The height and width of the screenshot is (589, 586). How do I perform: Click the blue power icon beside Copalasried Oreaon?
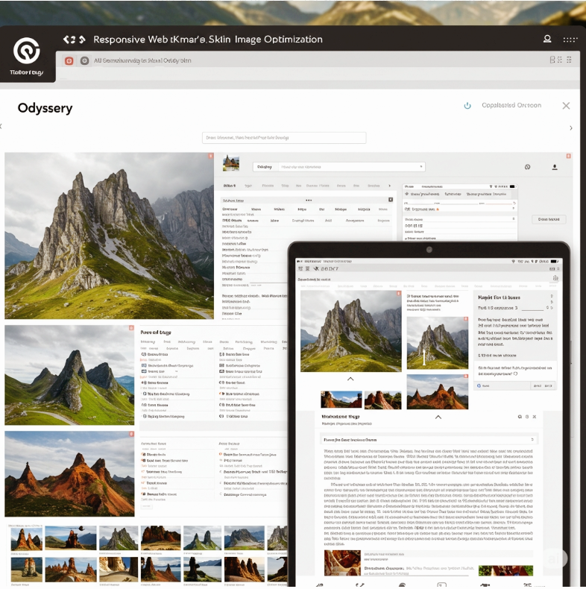click(x=467, y=106)
